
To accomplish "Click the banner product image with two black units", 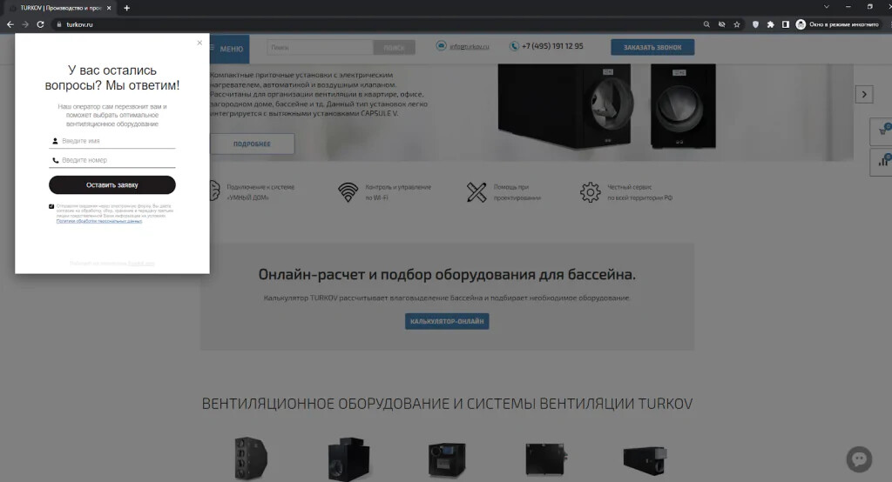I will point(607,106).
